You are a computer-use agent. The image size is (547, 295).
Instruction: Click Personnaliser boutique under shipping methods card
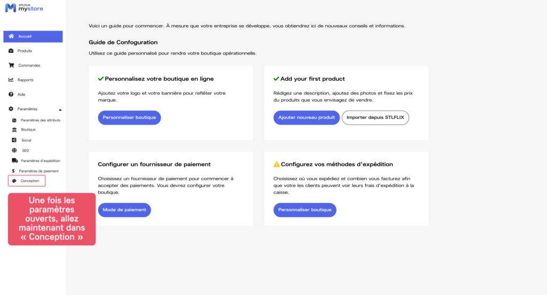click(304, 210)
